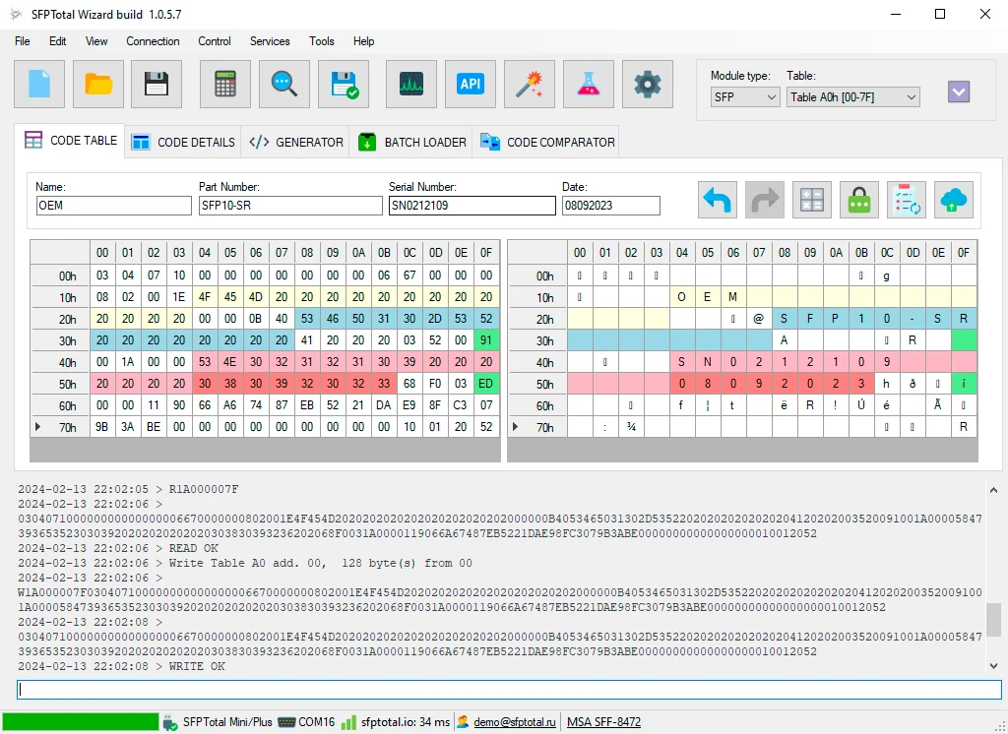Open the Edit menu
The image size is (1008, 734).
[x=58, y=41]
